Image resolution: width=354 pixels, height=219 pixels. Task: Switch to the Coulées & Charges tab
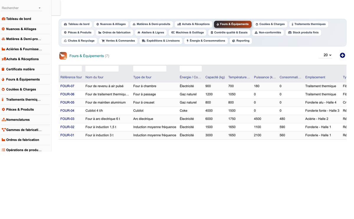point(270,24)
